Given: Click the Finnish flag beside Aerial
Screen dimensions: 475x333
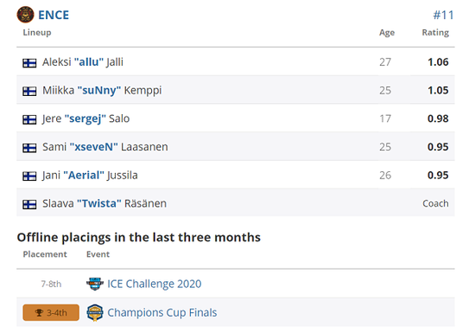Looking at the screenshot, I should pyautogui.click(x=29, y=176).
